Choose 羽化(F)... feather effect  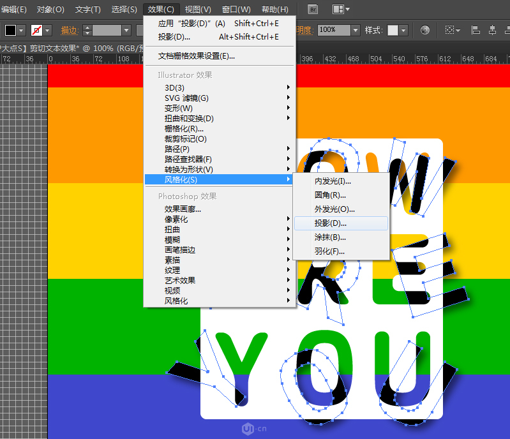tap(329, 251)
